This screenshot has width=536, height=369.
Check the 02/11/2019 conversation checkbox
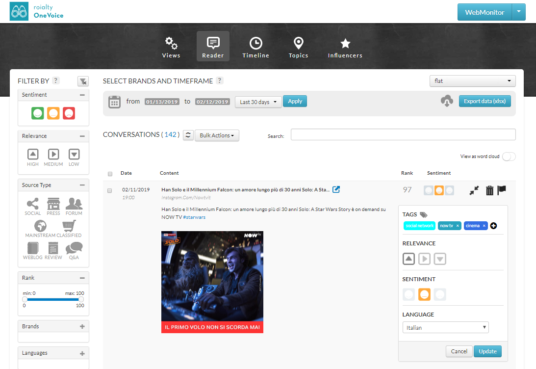pos(110,190)
